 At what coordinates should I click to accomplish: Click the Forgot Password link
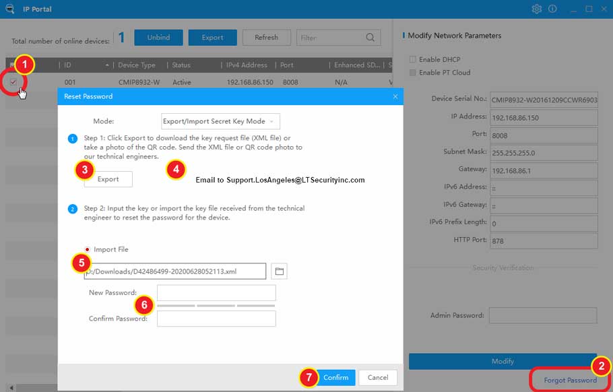click(x=570, y=380)
